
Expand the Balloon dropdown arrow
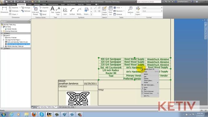[130, 14]
